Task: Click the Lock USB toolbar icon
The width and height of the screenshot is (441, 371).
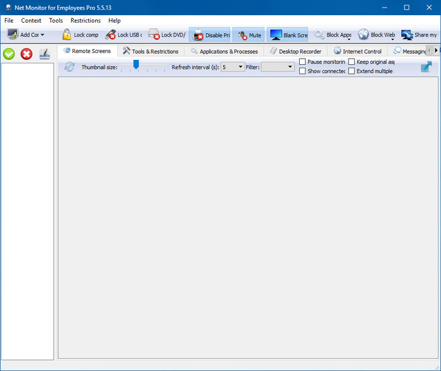Action: pyautogui.click(x=111, y=34)
